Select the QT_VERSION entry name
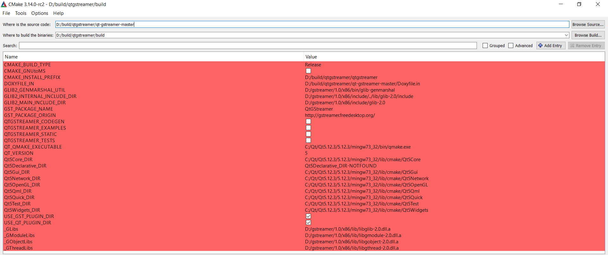Image resolution: width=608 pixels, height=255 pixels. pyautogui.click(x=19, y=153)
